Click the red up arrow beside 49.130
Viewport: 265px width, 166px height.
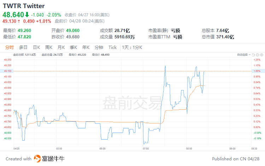[19, 21]
